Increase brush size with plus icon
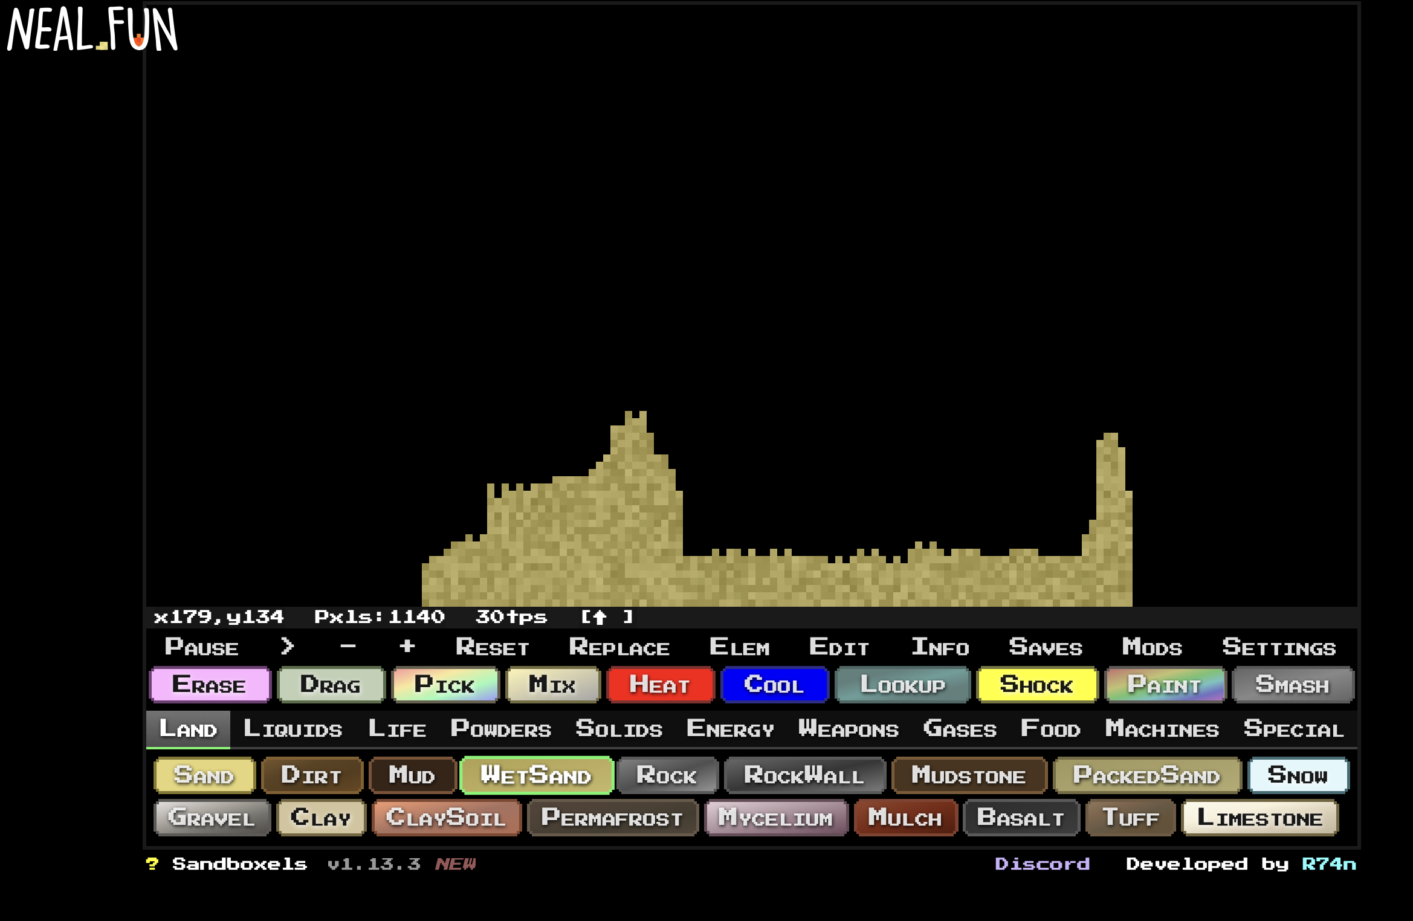This screenshot has height=921, width=1413. [407, 647]
